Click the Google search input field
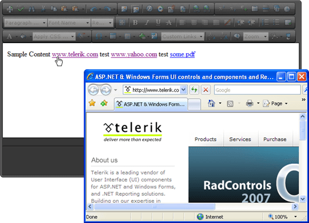 (257, 90)
